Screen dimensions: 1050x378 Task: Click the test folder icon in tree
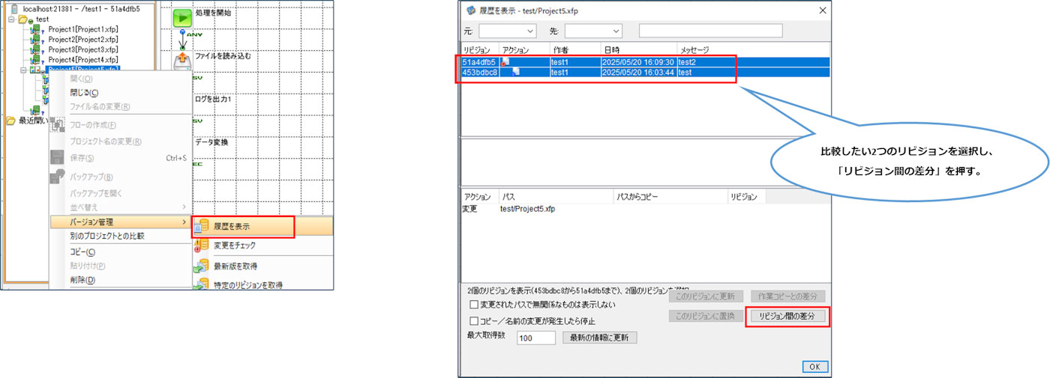[24, 19]
